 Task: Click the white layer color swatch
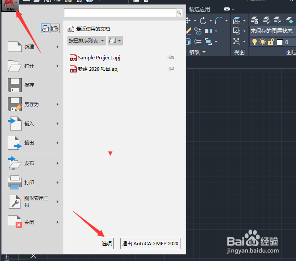coord(280,42)
